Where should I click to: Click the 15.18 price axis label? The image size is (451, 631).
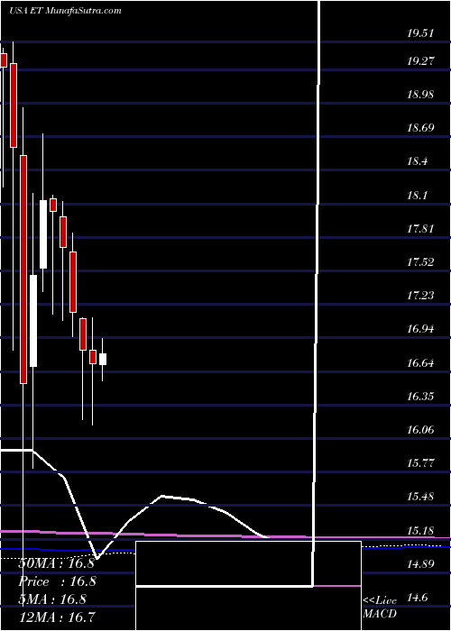click(x=420, y=530)
